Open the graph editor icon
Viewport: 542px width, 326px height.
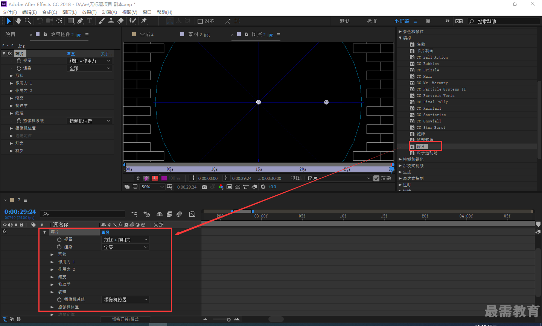coord(192,214)
